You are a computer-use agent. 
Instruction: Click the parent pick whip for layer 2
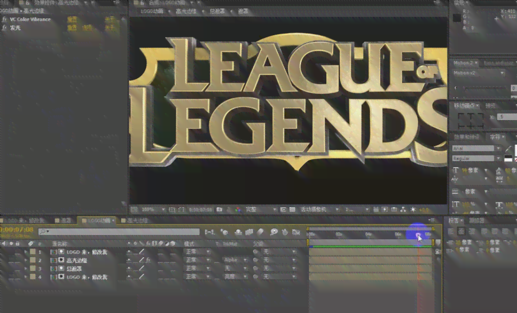(x=256, y=260)
